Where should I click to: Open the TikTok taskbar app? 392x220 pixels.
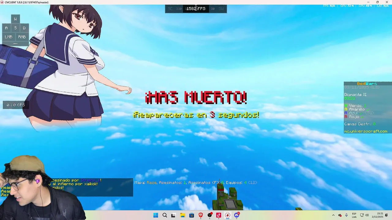click(x=219, y=215)
